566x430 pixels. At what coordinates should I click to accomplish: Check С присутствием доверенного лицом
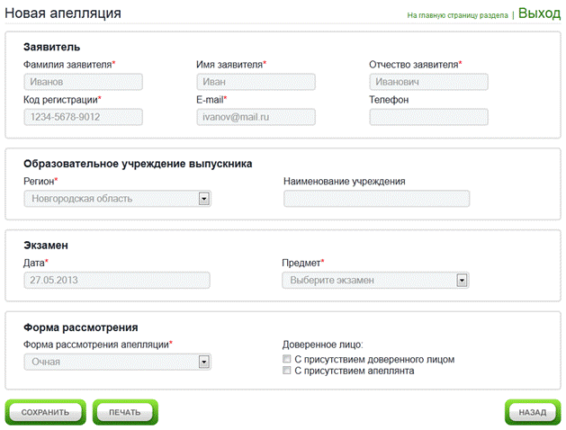point(287,359)
